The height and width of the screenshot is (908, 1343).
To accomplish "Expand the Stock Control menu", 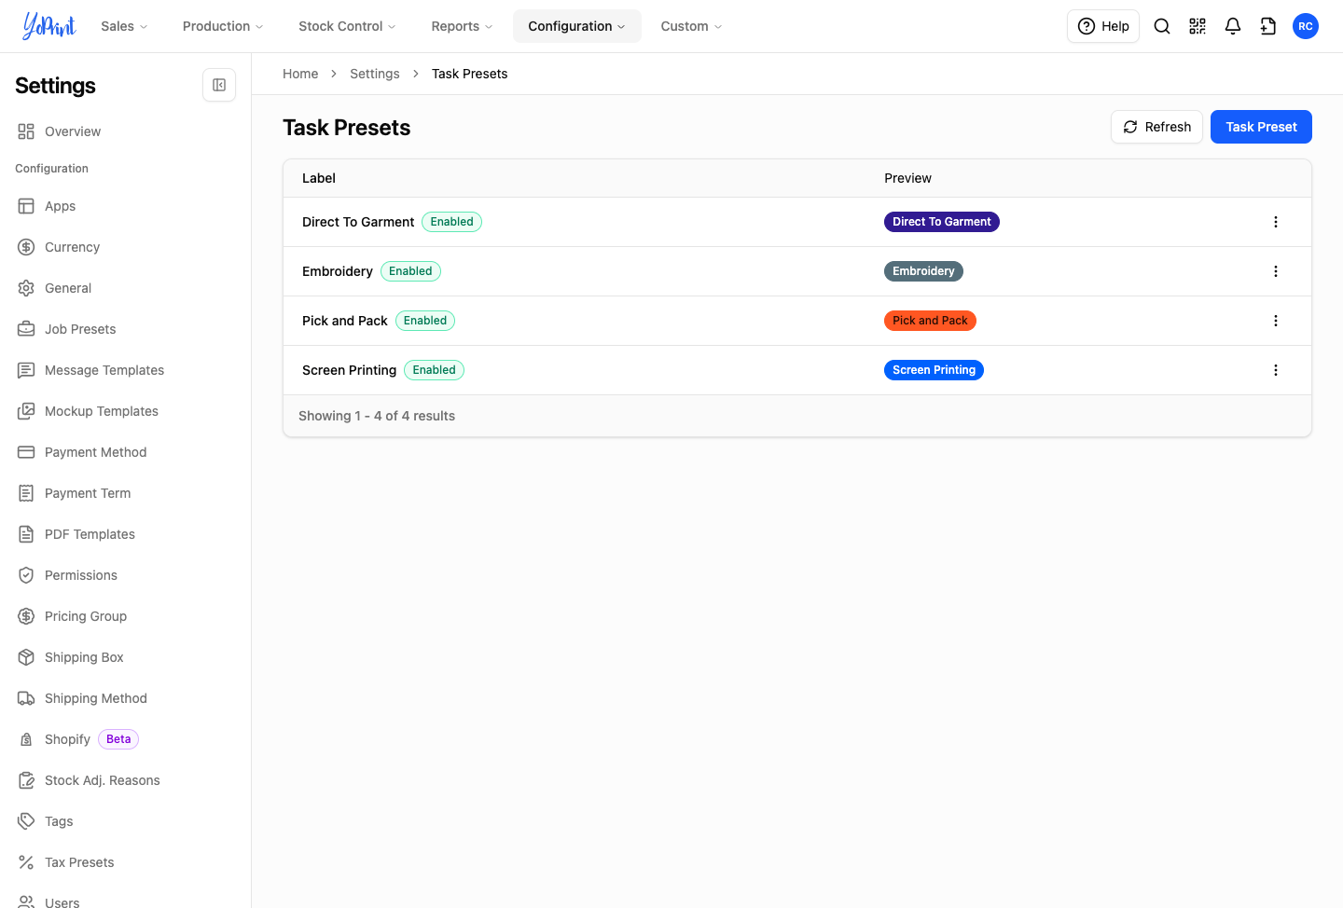I will (x=347, y=26).
